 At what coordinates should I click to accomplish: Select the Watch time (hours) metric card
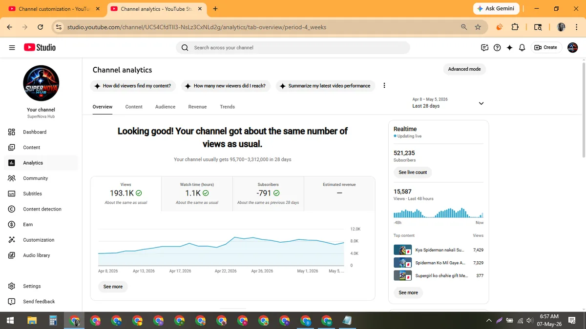pyautogui.click(x=197, y=194)
